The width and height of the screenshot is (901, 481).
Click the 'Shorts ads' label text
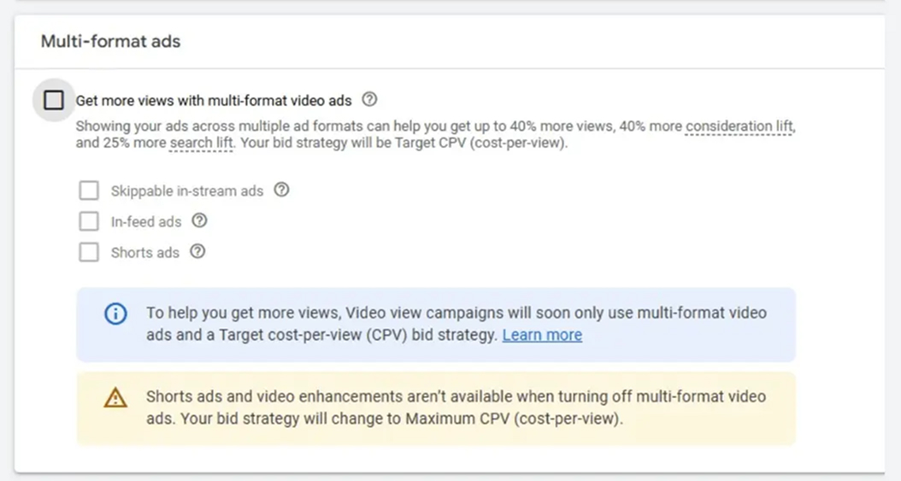tap(144, 253)
